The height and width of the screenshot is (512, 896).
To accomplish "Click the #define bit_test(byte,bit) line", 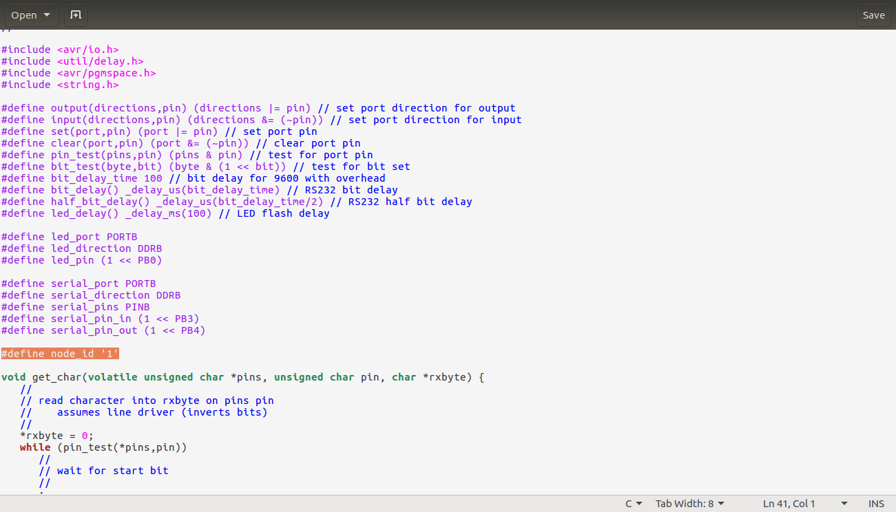I will tap(206, 167).
